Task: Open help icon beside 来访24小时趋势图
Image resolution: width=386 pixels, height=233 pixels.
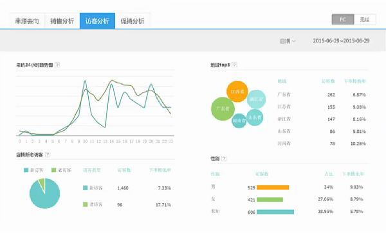Action: point(57,65)
